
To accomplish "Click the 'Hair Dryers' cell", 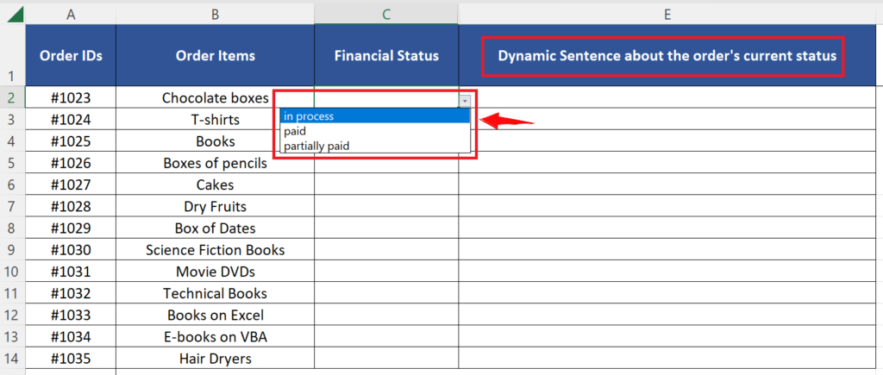I will (x=215, y=359).
